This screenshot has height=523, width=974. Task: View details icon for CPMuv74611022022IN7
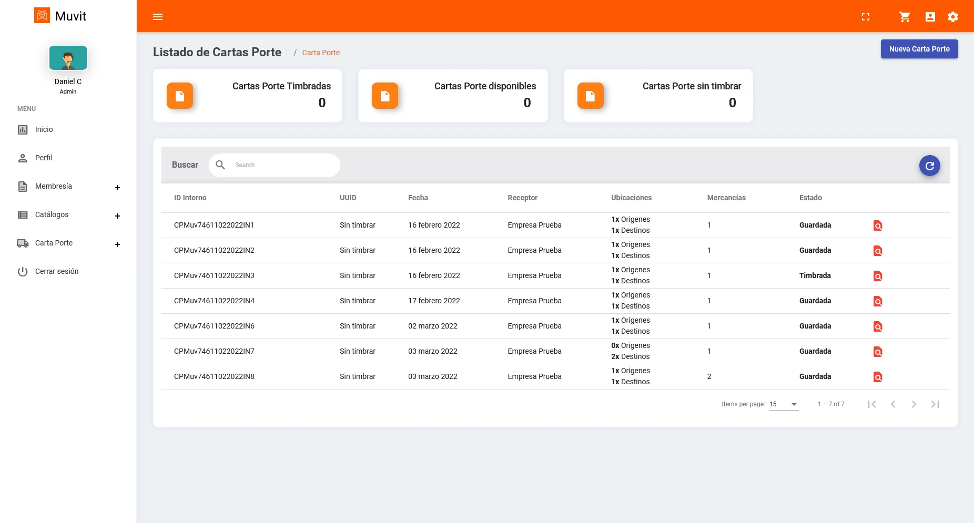tap(878, 352)
